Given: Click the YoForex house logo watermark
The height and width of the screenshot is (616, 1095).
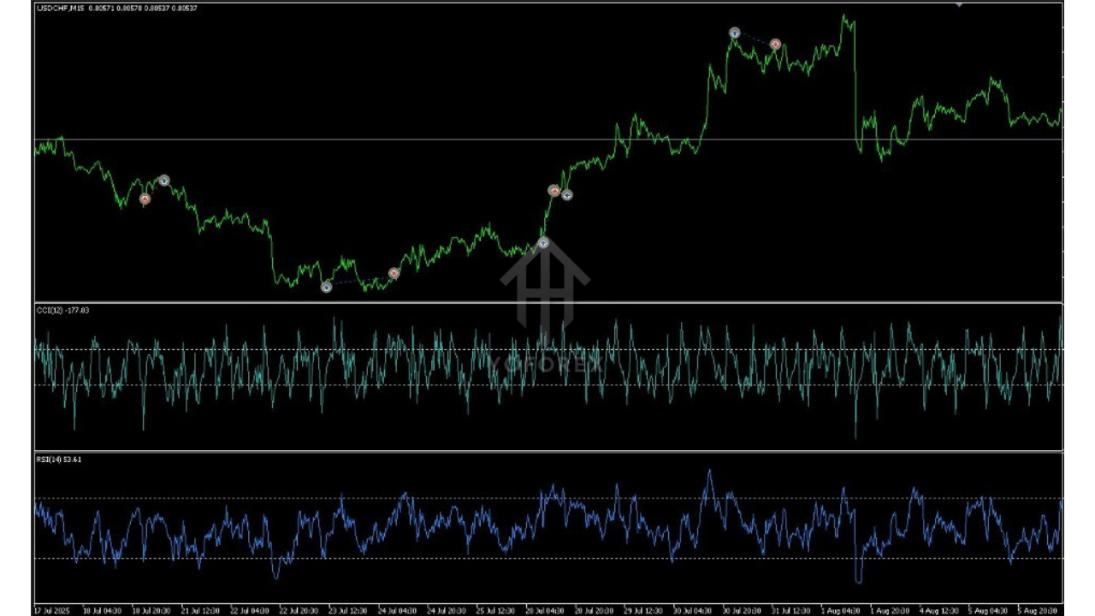Looking at the screenshot, I should (x=545, y=287).
